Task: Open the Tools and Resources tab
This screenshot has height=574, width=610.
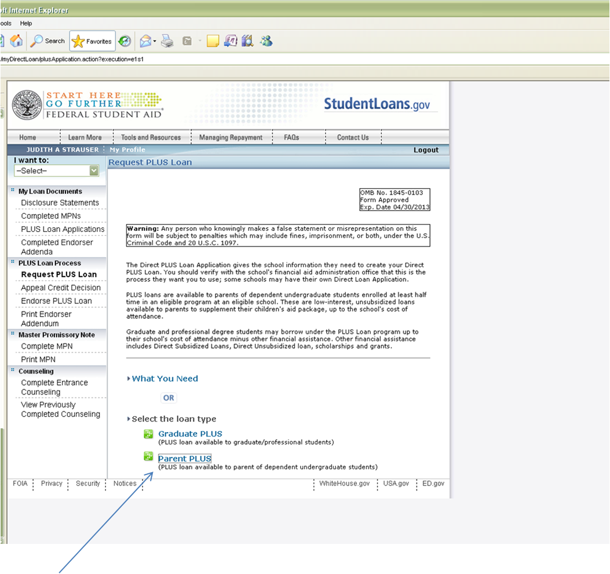Action: pyautogui.click(x=151, y=137)
